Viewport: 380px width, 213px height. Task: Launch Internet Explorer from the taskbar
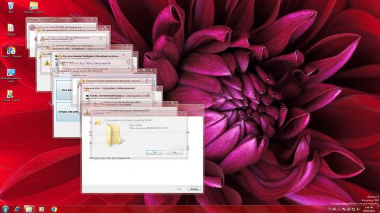click(x=17, y=209)
